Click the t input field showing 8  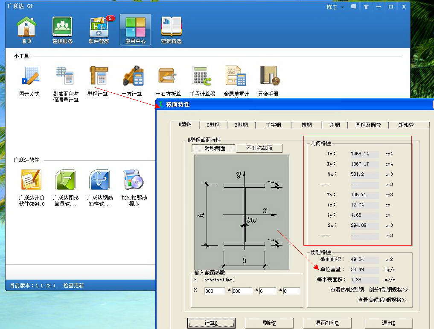pyautogui.click(x=291, y=291)
